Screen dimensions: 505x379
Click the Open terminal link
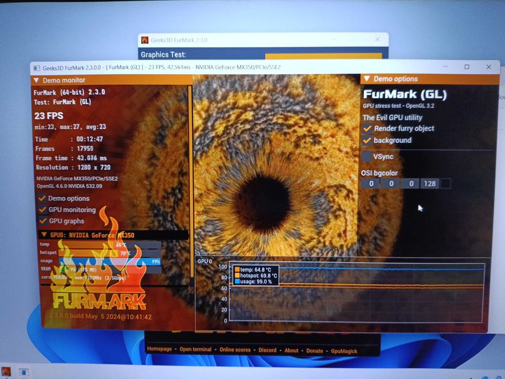pos(195,349)
